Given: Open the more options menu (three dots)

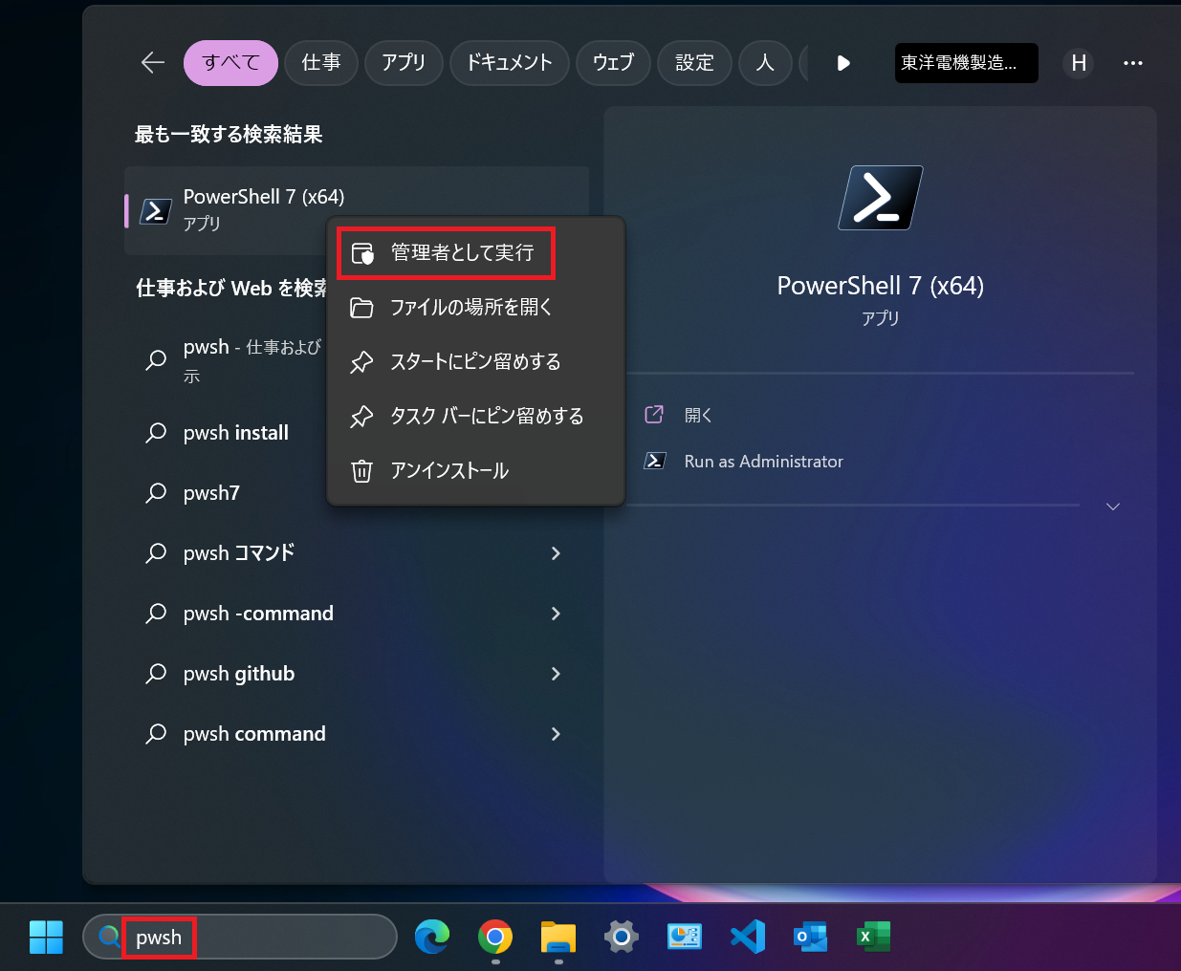Looking at the screenshot, I should tap(1133, 63).
